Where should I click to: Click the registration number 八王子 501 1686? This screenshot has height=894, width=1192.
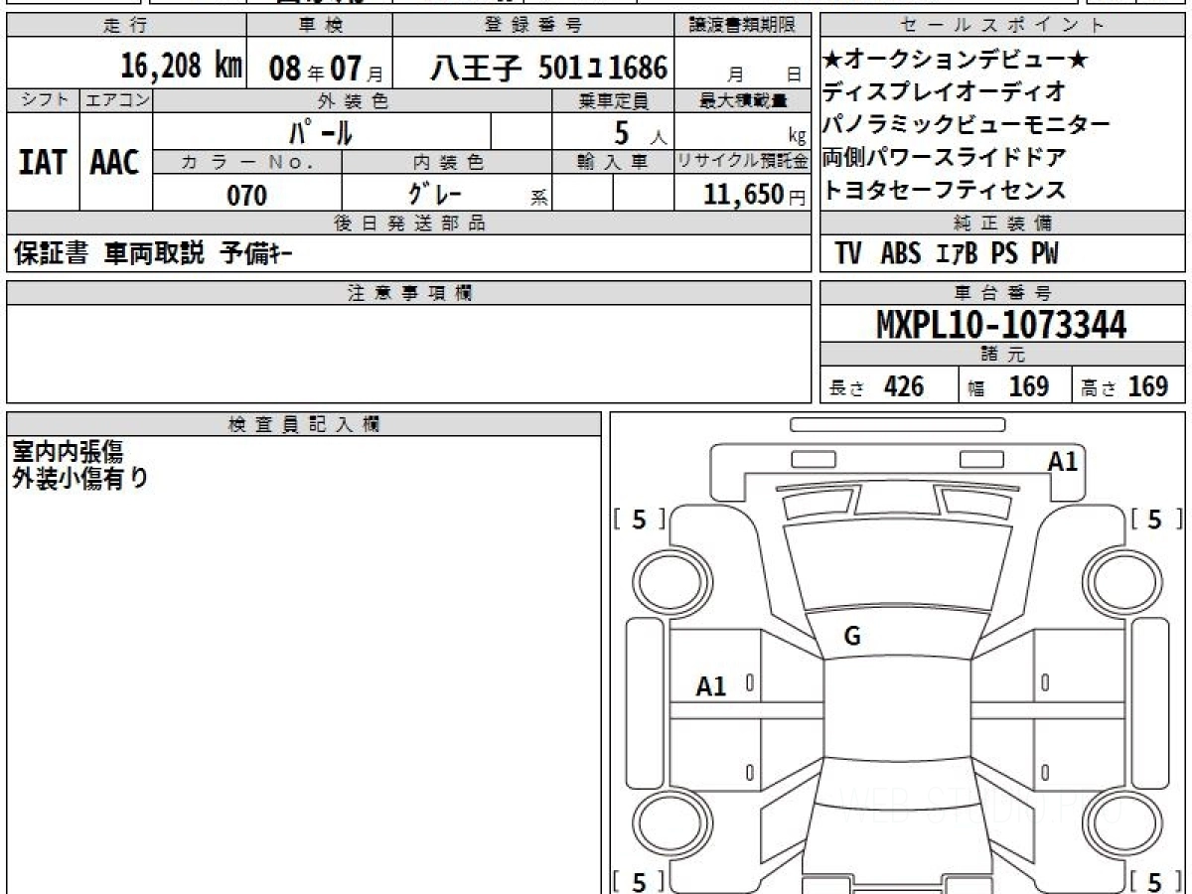[x=548, y=68]
